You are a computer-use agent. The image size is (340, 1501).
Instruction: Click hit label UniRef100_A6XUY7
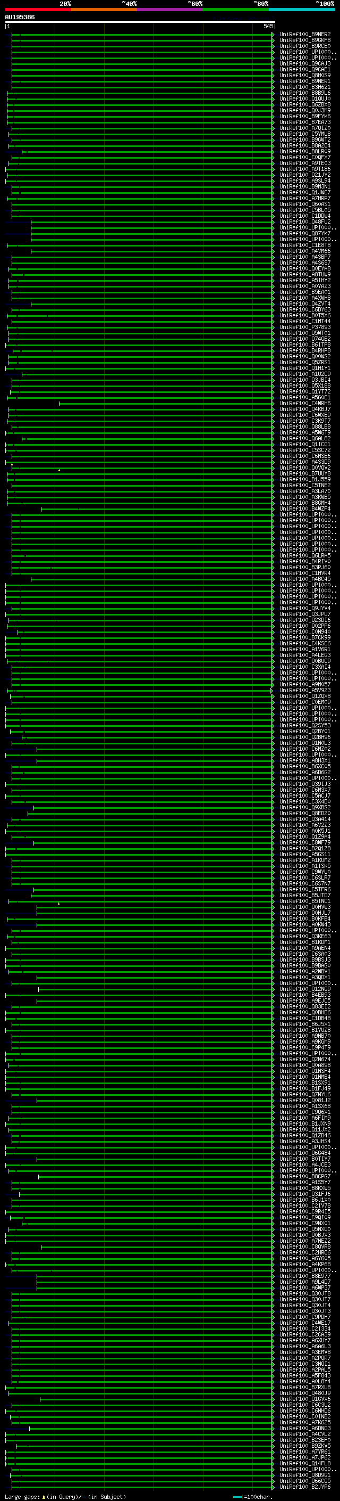305,1341
